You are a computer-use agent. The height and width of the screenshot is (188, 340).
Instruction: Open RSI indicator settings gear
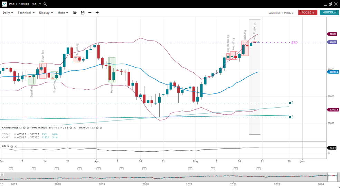pyautogui.click(x=12, y=146)
